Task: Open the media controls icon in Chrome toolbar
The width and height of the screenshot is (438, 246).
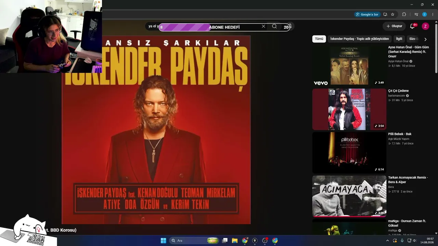Action: coord(416,14)
